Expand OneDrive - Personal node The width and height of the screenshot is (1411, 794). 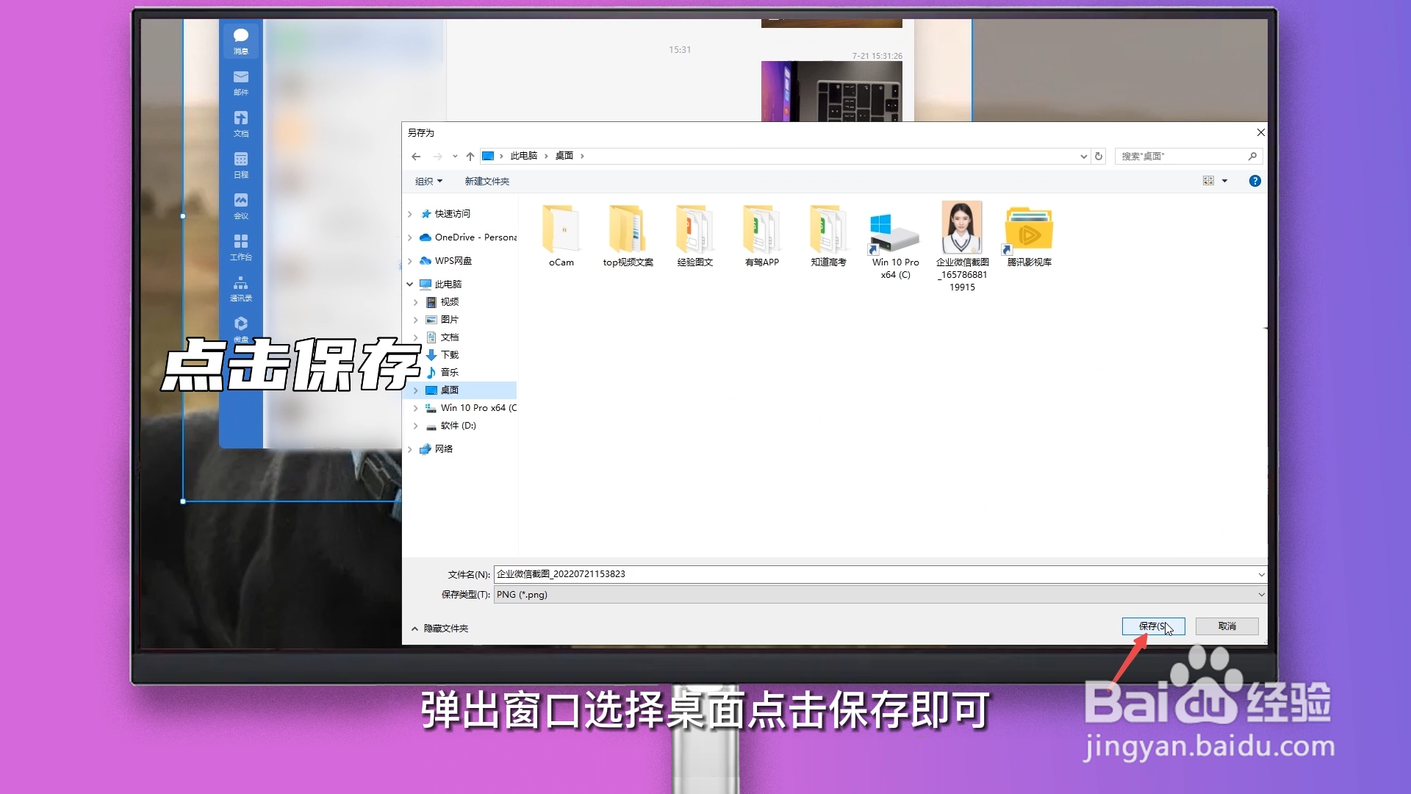pos(410,237)
